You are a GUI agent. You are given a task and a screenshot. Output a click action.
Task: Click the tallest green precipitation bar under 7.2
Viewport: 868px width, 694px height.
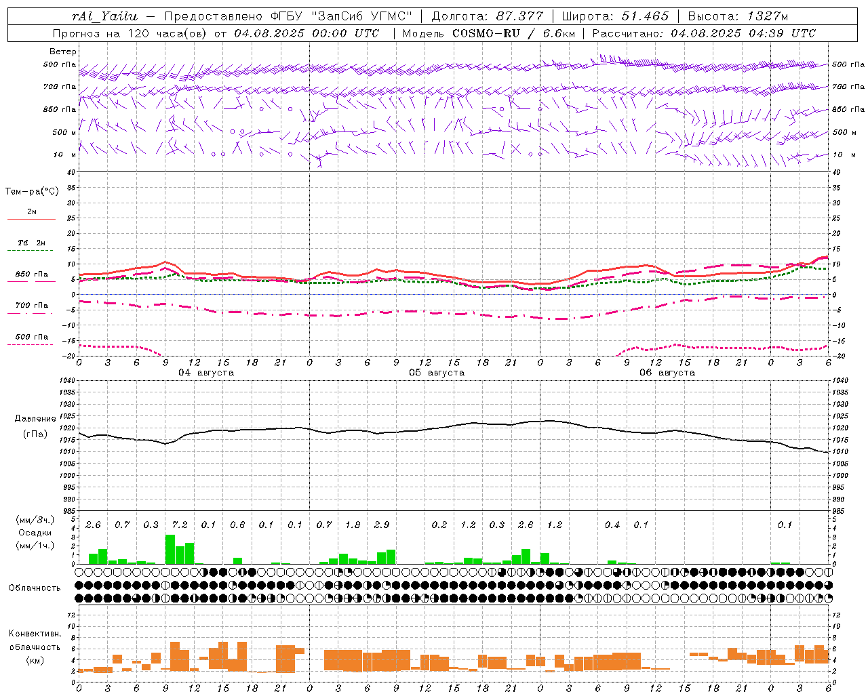pyautogui.click(x=170, y=550)
